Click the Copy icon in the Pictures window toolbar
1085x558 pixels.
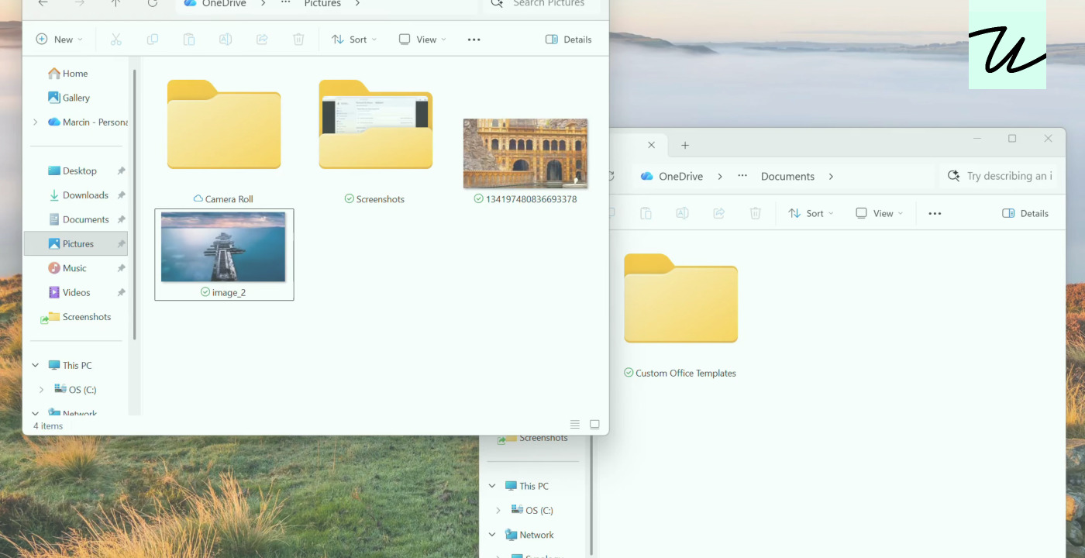click(x=153, y=40)
